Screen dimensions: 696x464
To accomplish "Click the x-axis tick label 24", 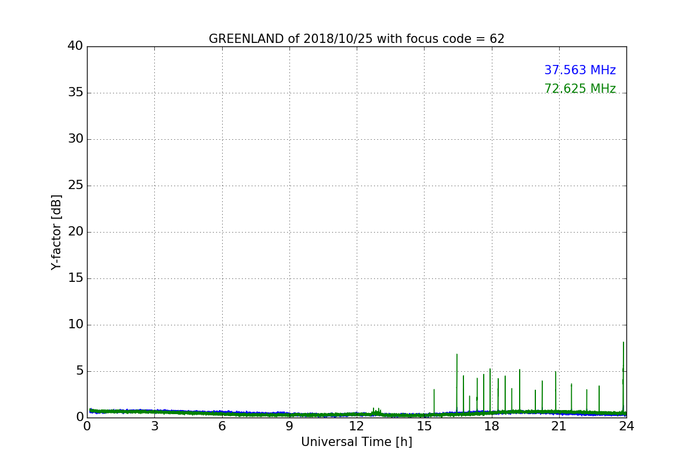I will click(x=626, y=426).
